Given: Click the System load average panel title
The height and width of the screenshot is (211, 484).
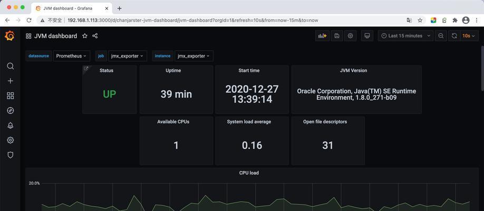Looking at the screenshot, I should point(249,122).
